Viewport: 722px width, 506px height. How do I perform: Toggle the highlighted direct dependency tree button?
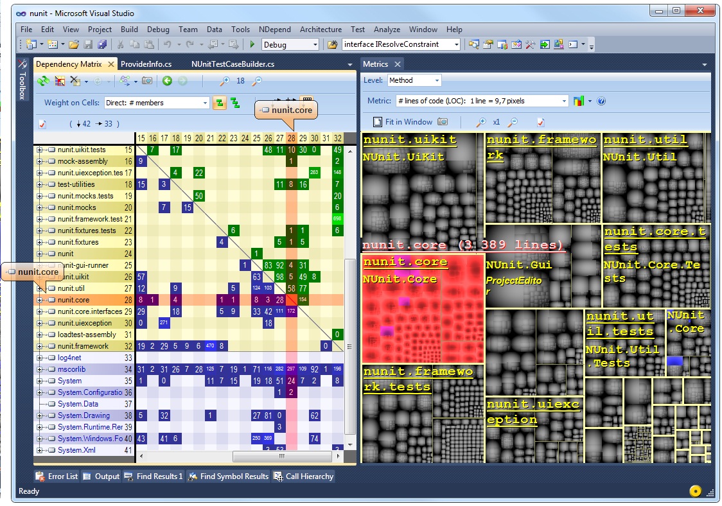click(220, 103)
